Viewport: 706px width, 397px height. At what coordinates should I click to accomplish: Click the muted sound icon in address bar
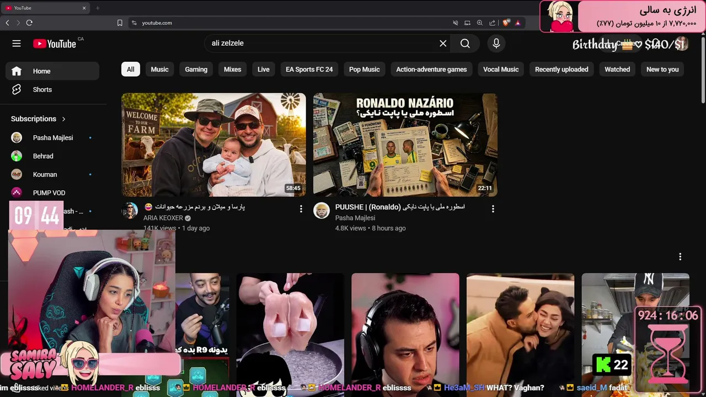click(455, 23)
